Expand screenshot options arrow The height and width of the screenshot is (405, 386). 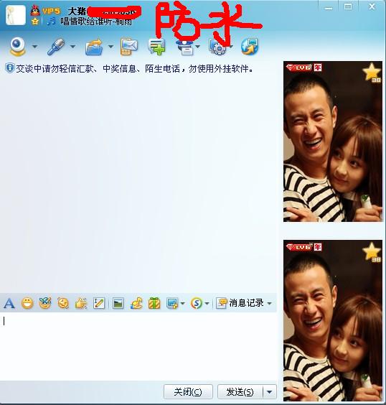click(x=183, y=304)
